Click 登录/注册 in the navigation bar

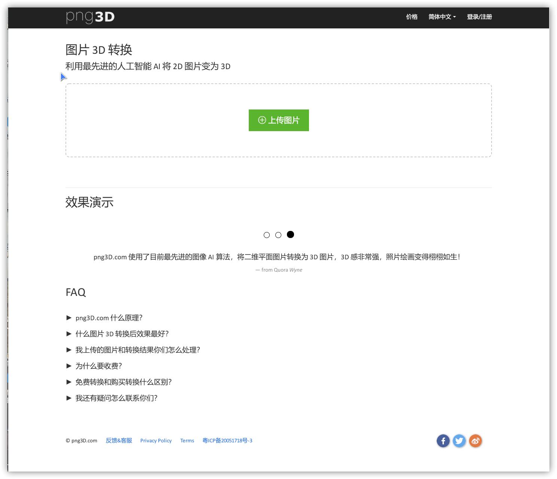480,17
